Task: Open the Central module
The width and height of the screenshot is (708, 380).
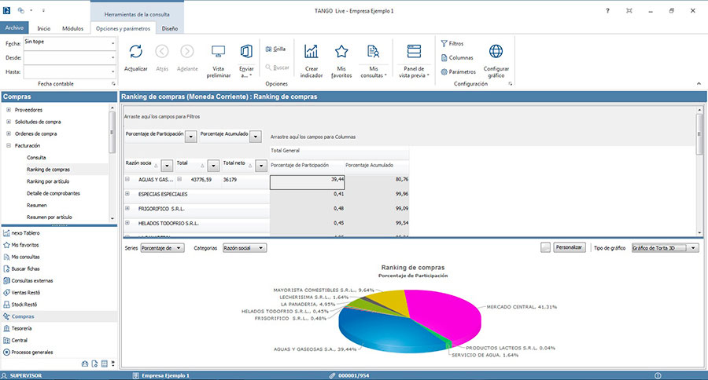Action: tap(16, 340)
